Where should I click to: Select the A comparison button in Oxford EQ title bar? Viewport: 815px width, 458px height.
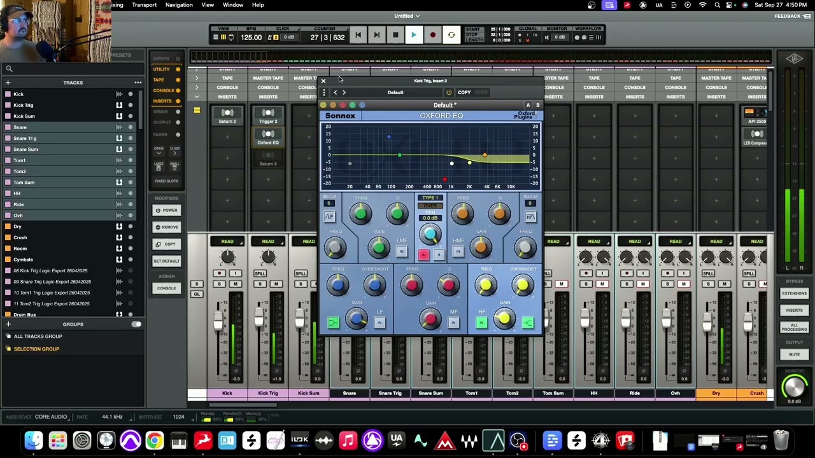pyautogui.click(x=528, y=105)
